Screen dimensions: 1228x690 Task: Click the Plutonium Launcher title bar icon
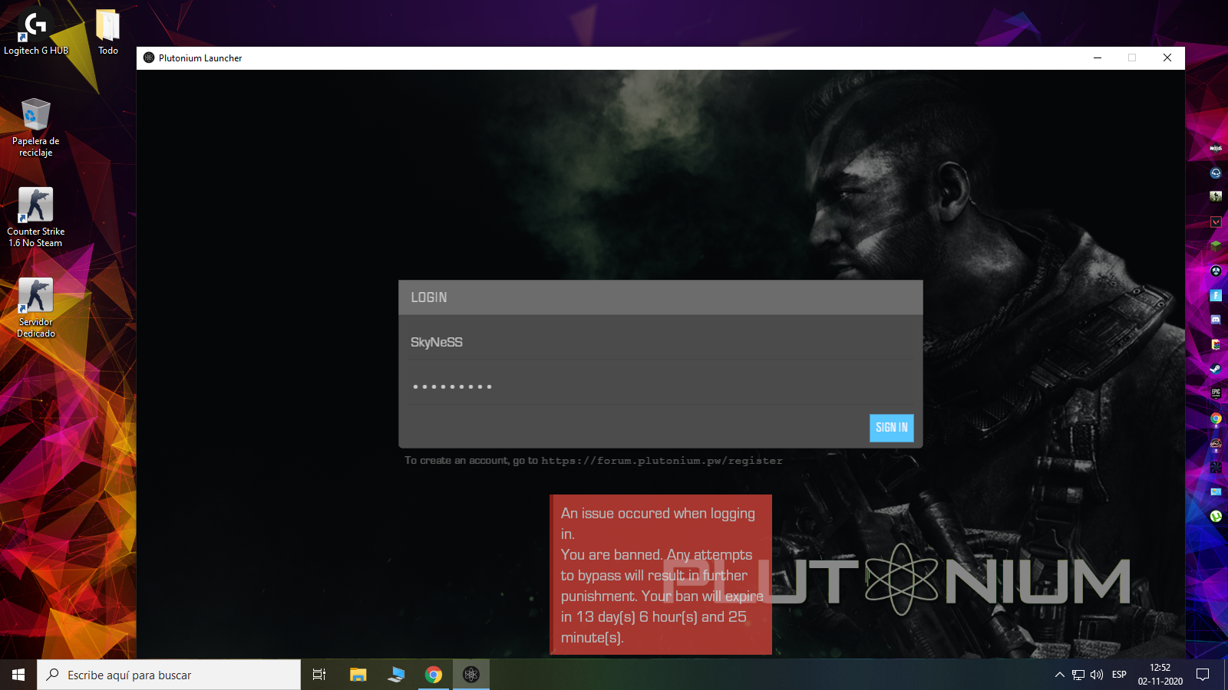pos(149,58)
